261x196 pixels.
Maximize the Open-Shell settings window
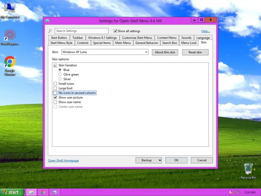click(x=201, y=20)
